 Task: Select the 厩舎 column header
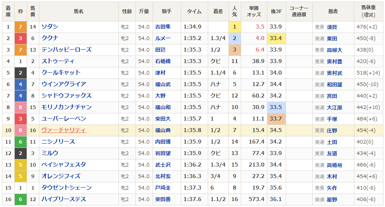coord(333,11)
